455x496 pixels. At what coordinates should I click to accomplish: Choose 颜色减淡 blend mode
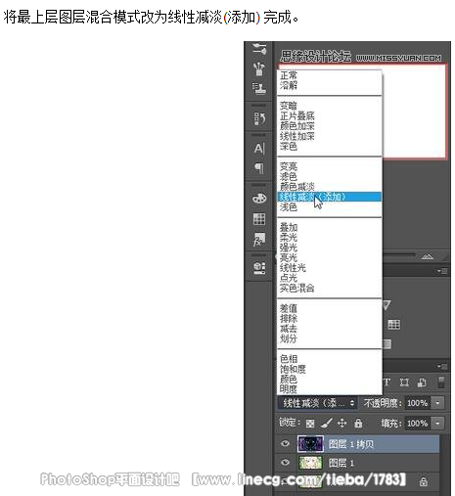click(x=297, y=187)
